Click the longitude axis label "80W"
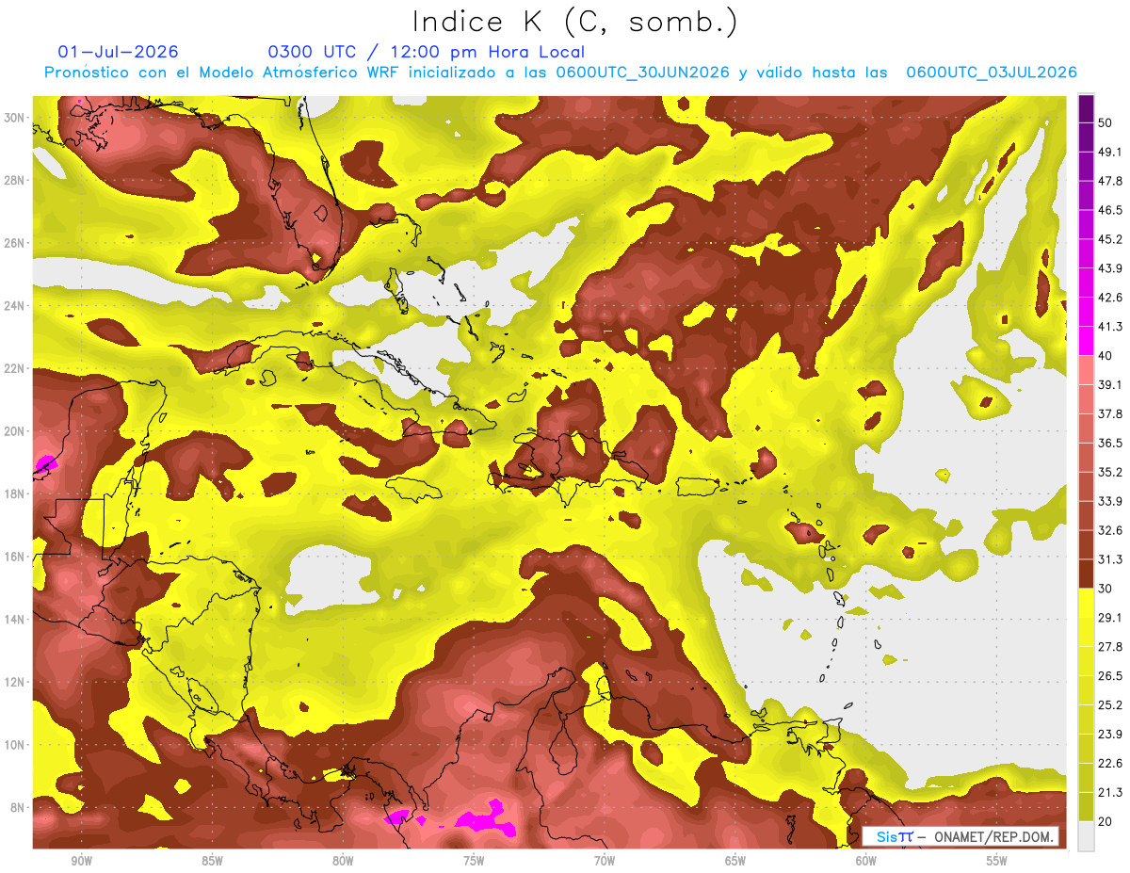The width and height of the screenshot is (1130, 873). pyautogui.click(x=343, y=861)
